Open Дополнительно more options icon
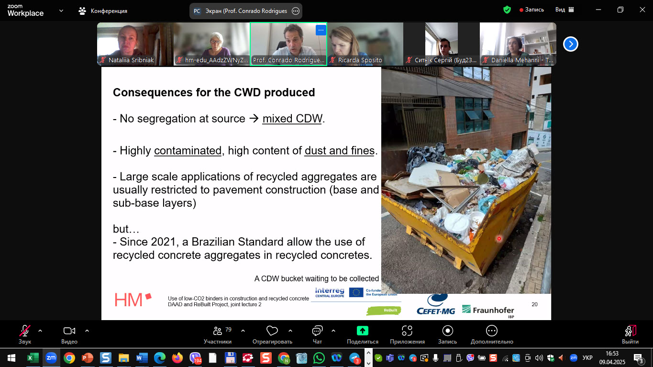This screenshot has height=367, width=653. click(491, 334)
